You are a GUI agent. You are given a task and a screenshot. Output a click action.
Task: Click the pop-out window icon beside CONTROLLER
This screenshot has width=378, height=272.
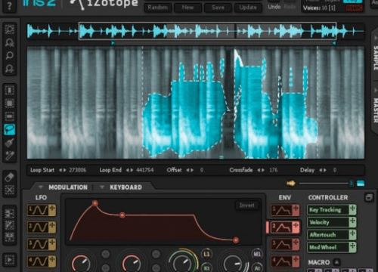coord(369,197)
